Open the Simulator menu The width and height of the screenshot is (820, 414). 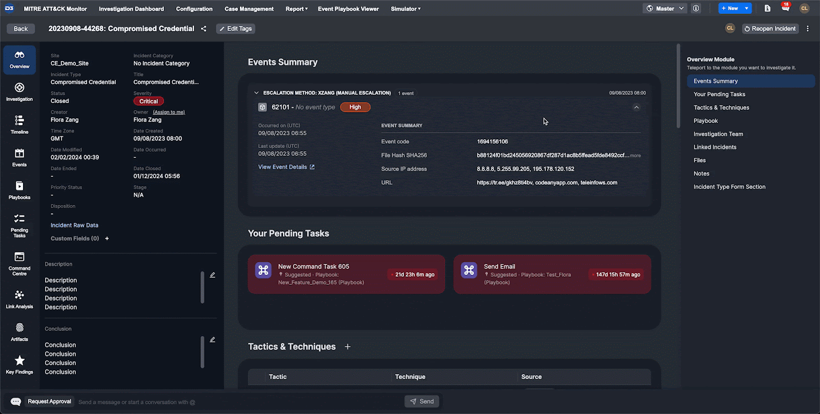pos(405,9)
